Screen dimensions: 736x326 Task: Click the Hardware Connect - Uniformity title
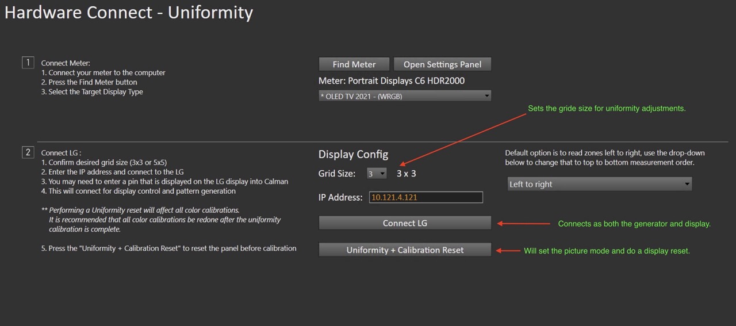pyautogui.click(x=129, y=12)
